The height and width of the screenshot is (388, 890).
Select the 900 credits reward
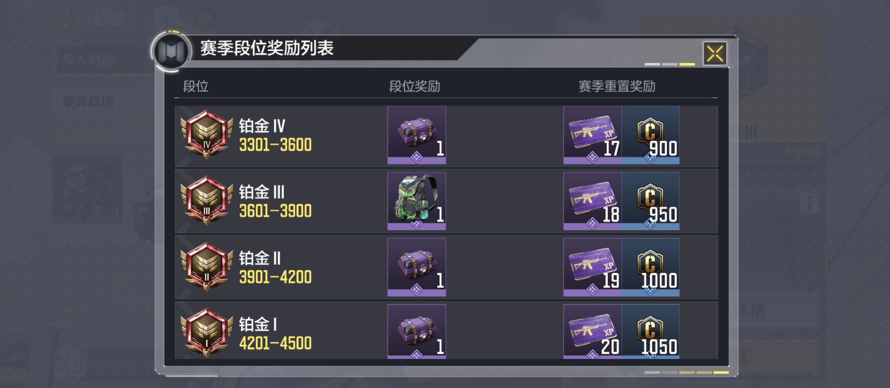click(650, 135)
